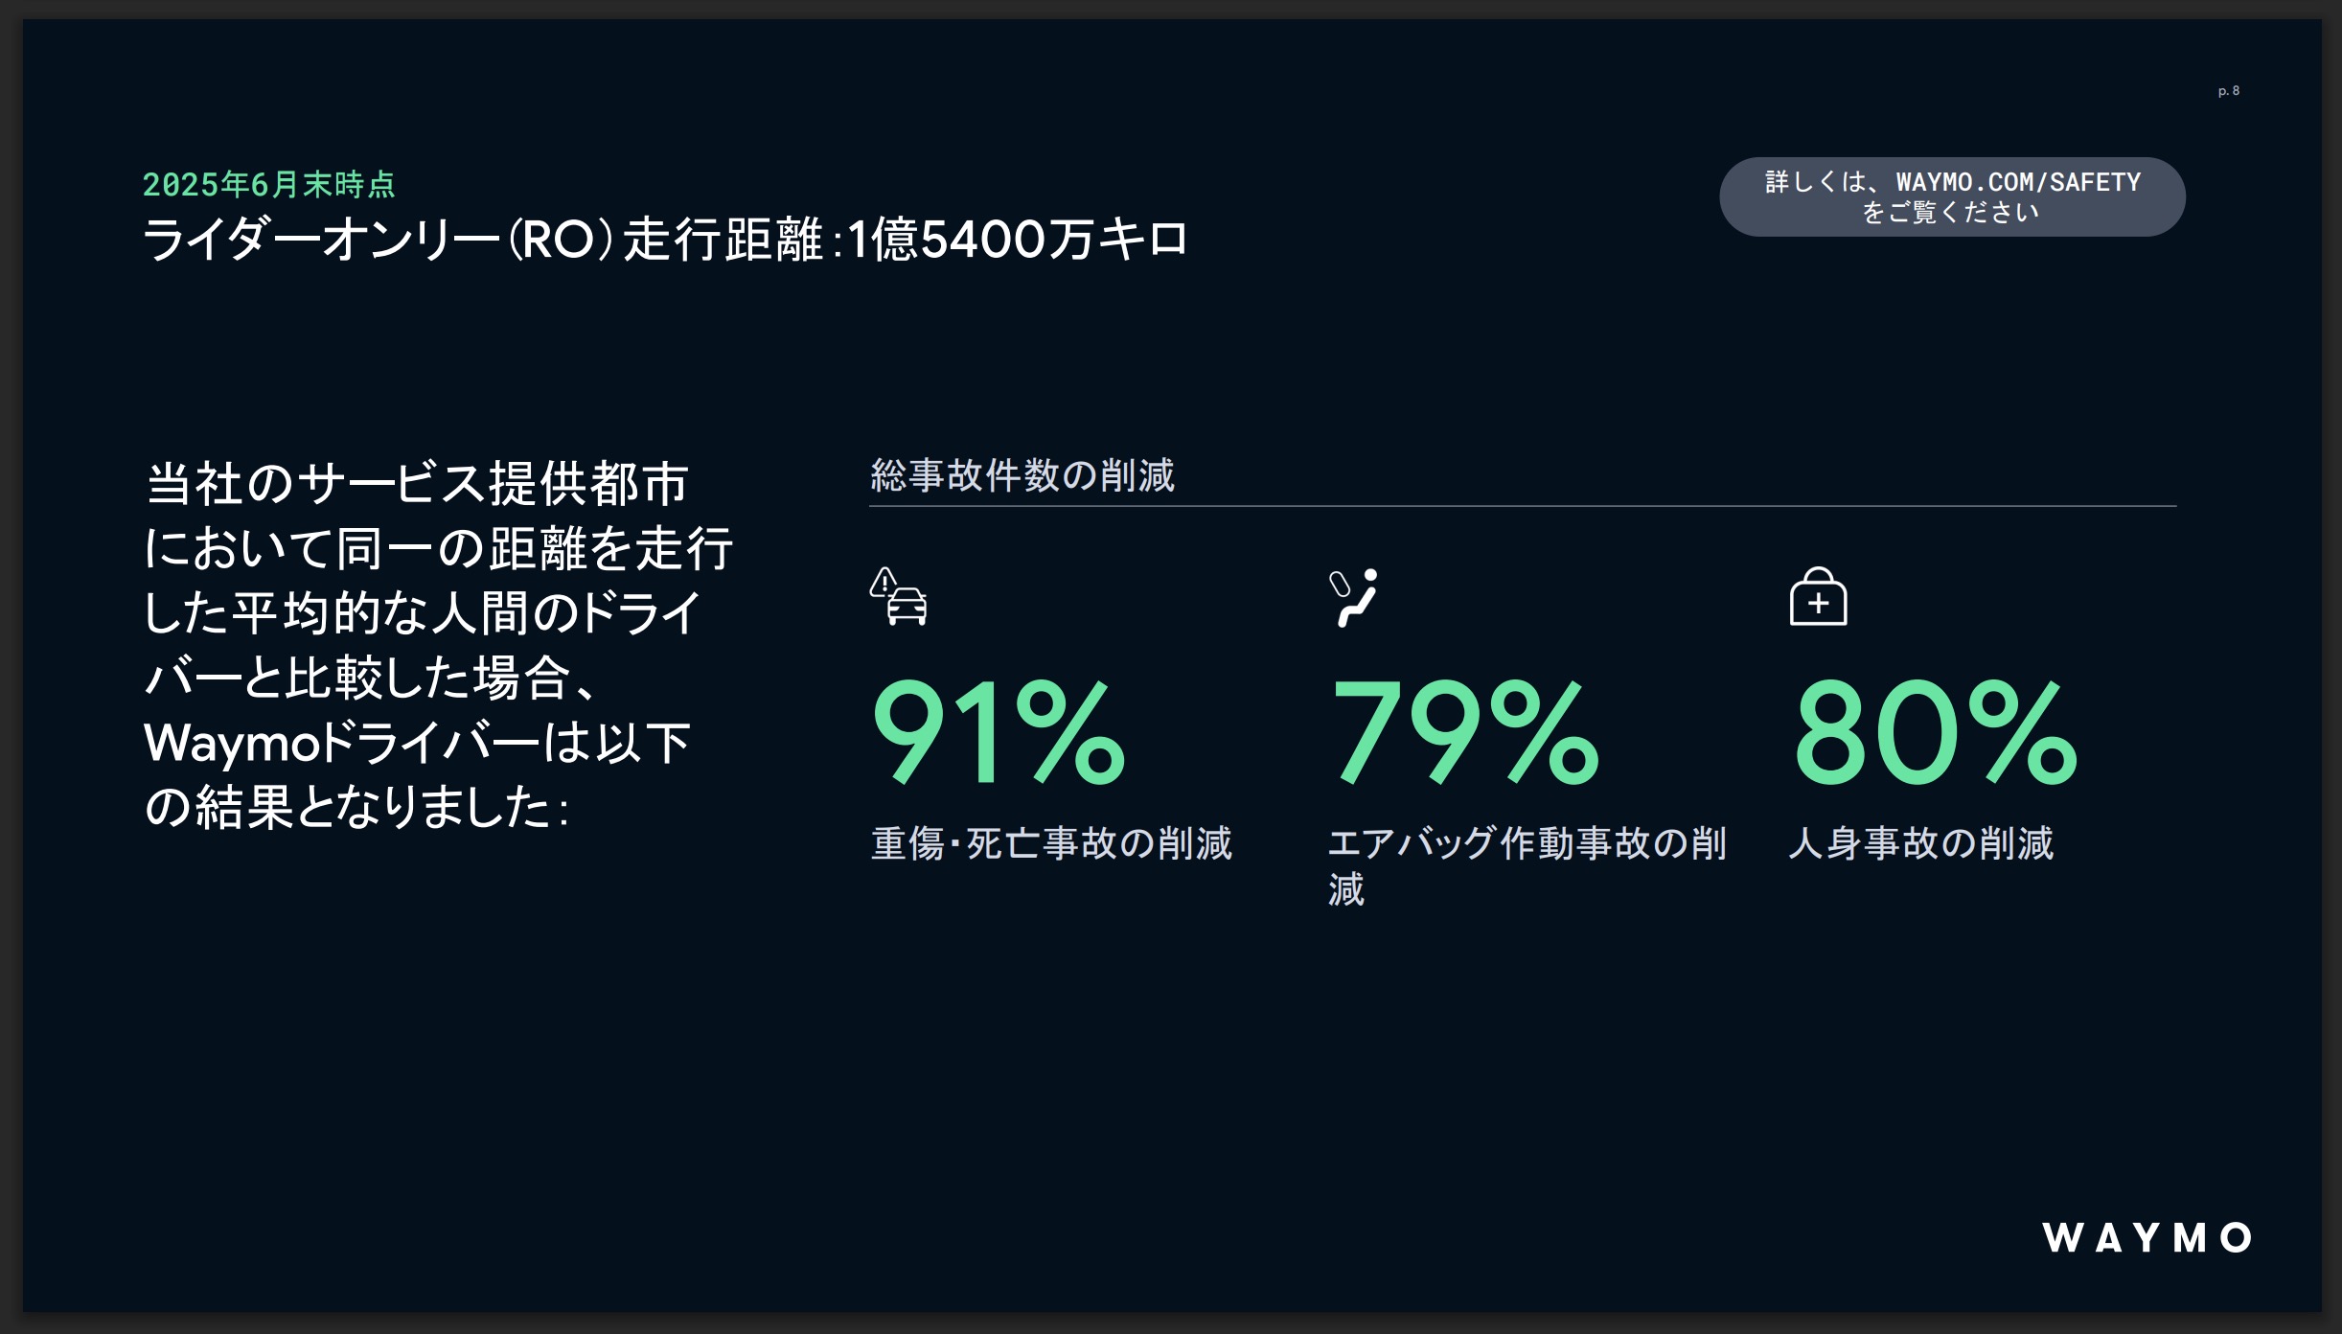Screen dimensions: 2342x1334
Task: Click the Waymoドライバーは以下 text line
Action: coord(417,743)
